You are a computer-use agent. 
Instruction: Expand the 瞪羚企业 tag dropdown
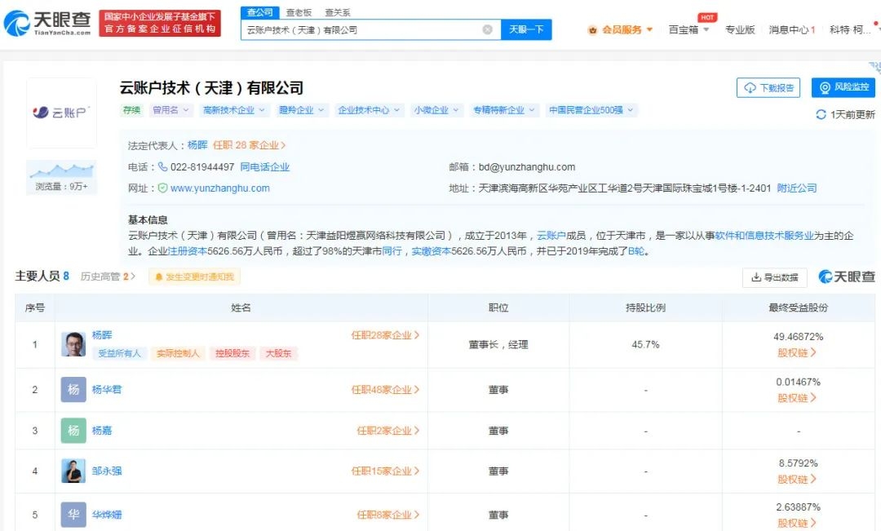pos(302,110)
